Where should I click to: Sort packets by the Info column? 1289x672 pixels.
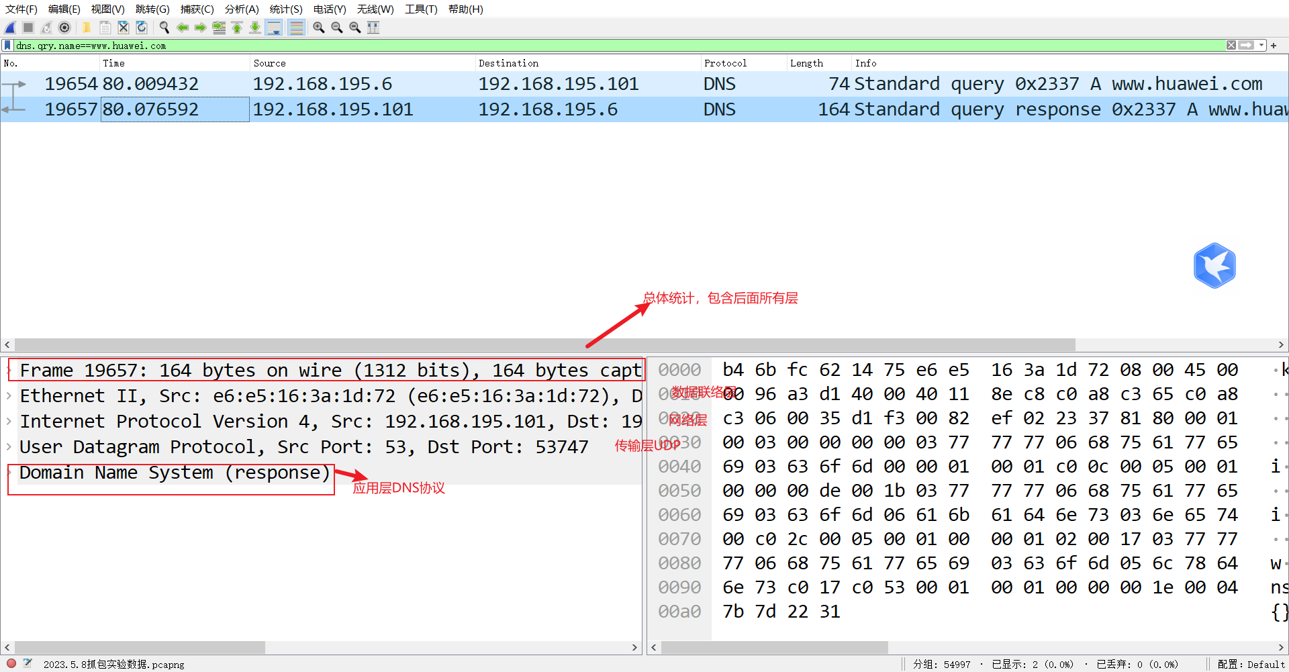[1070, 63]
